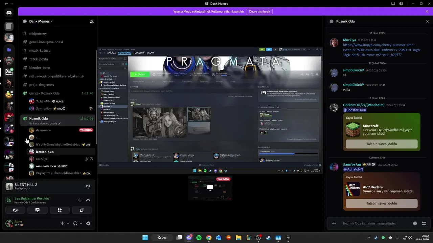Open Discord direct messages home icon
The width and height of the screenshot is (433, 243).
pos(9,13)
